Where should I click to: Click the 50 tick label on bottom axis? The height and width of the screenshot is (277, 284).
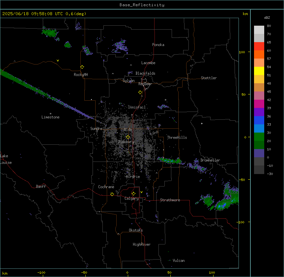tap(169, 272)
